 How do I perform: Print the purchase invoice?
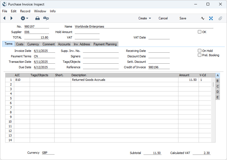click(37, 18)
